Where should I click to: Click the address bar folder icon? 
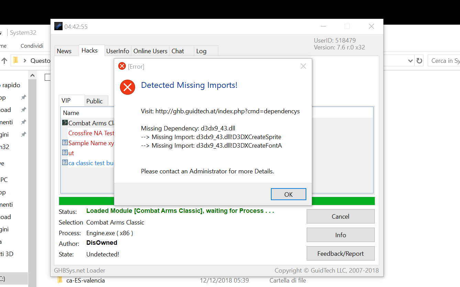15,60
